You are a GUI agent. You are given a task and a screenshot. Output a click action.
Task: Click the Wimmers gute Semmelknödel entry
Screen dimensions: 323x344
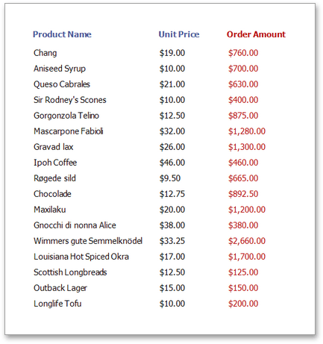pos(88,241)
